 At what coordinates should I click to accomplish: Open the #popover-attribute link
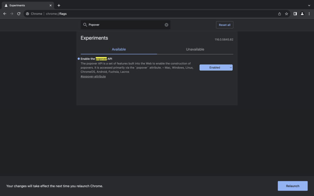[93, 77]
